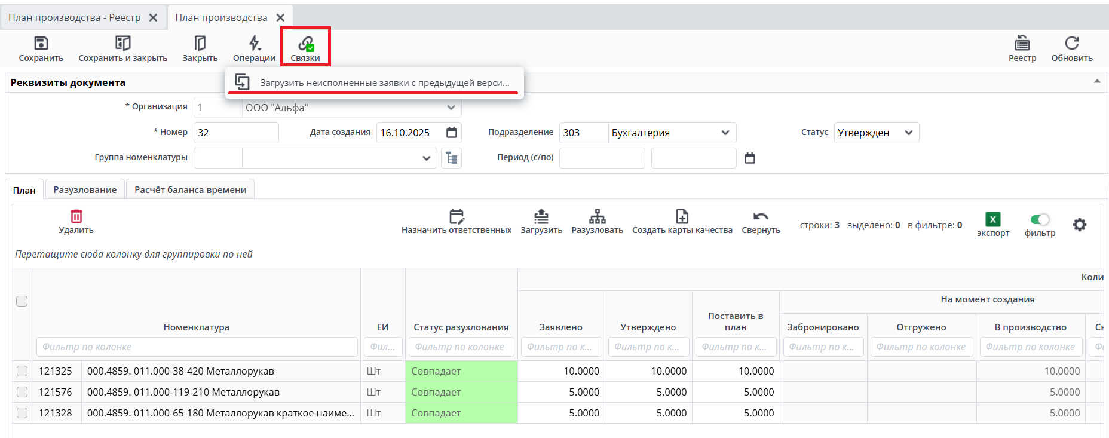Switch to the Разузлование tab
Viewport: 1109px width, 438px height.
[x=85, y=189]
